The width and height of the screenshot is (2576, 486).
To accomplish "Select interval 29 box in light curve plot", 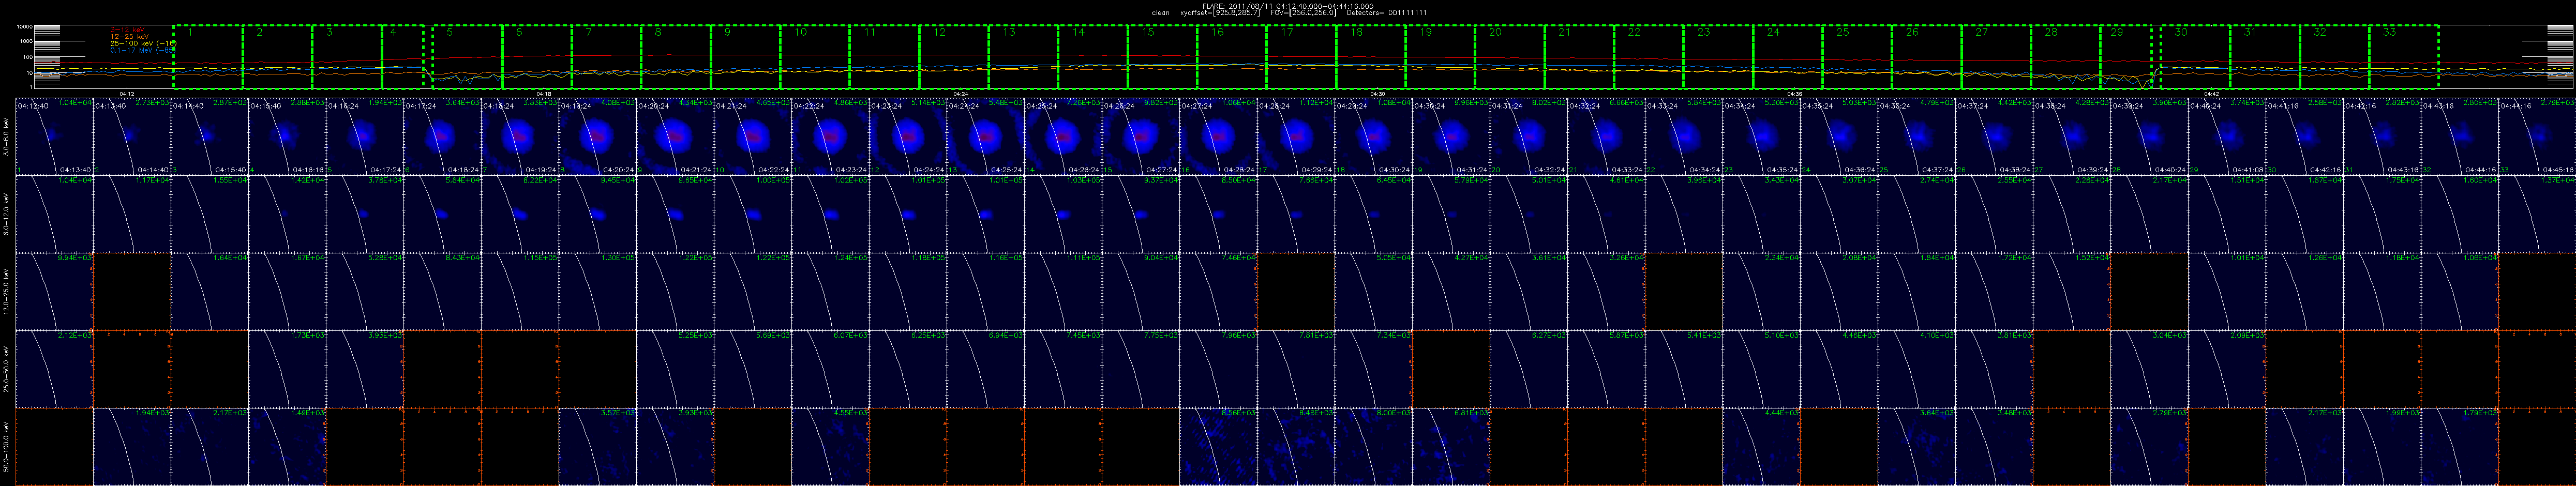I will [2126, 56].
